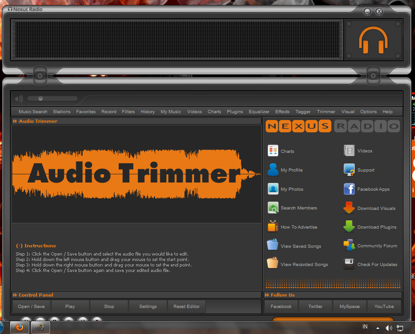
Task: Open the Charts icon in the Nexus panel
Action: (x=273, y=151)
